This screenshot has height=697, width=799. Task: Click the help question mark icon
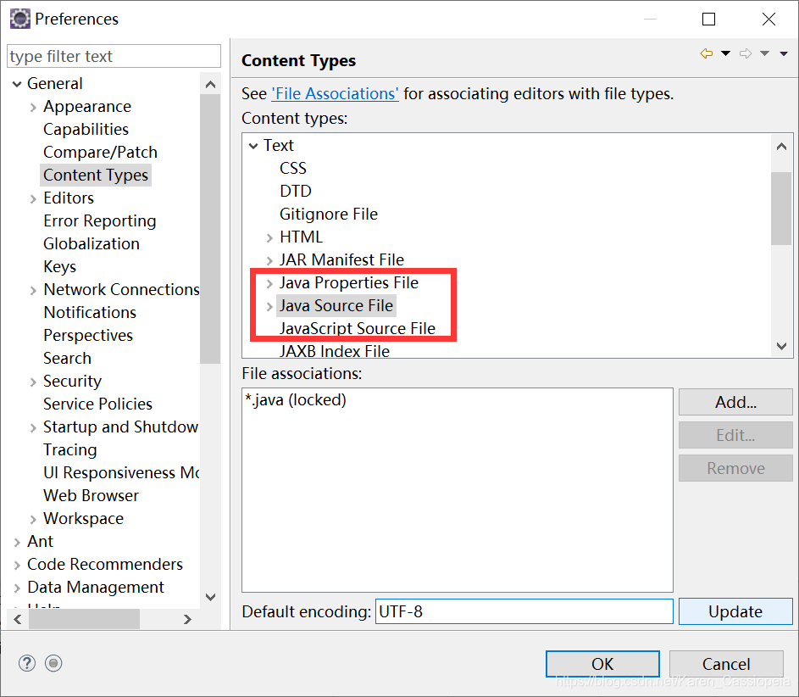tap(27, 663)
